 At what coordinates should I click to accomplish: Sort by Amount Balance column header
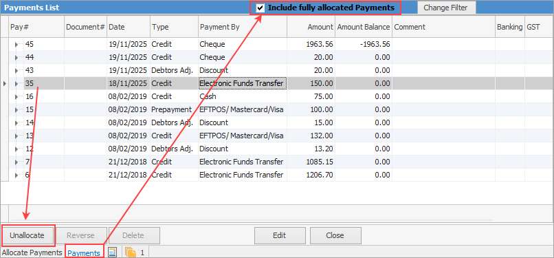coord(364,27)
